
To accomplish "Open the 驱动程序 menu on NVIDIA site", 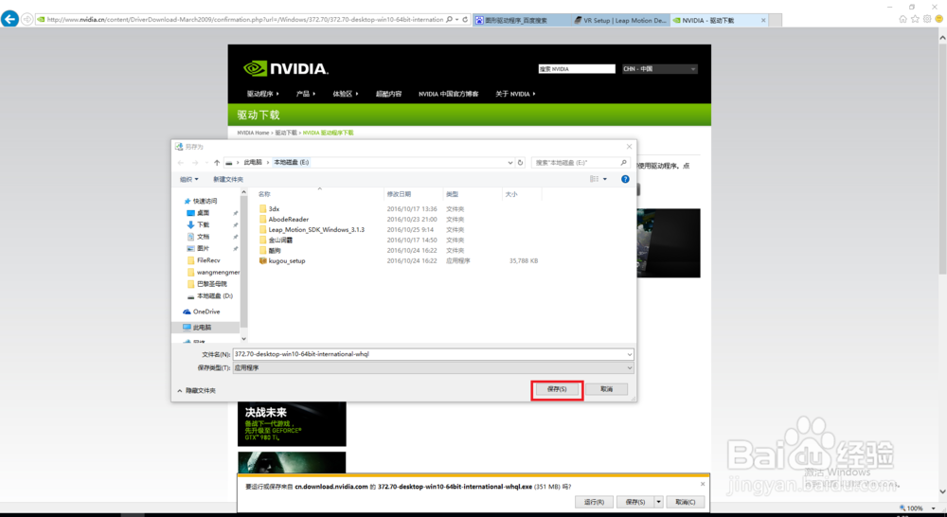I will coord(262,95).
